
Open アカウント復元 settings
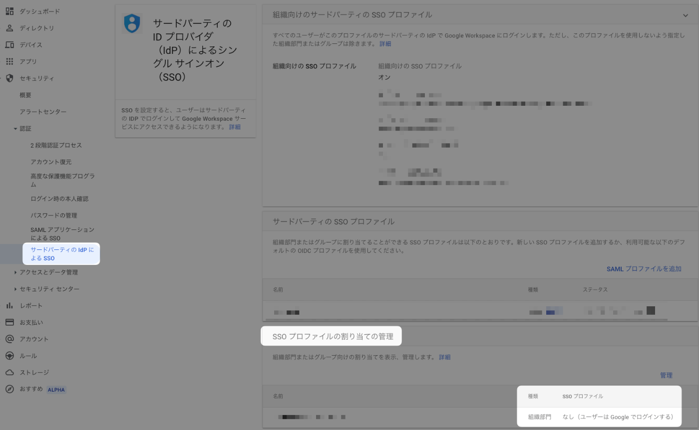coord(51,162)
